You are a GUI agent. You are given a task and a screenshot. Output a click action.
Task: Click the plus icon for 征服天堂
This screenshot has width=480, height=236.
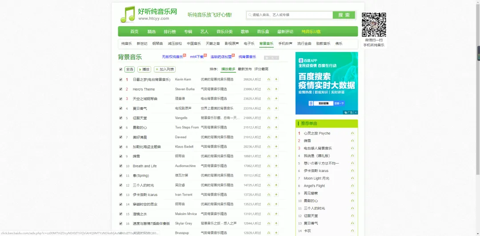point(276,118)
